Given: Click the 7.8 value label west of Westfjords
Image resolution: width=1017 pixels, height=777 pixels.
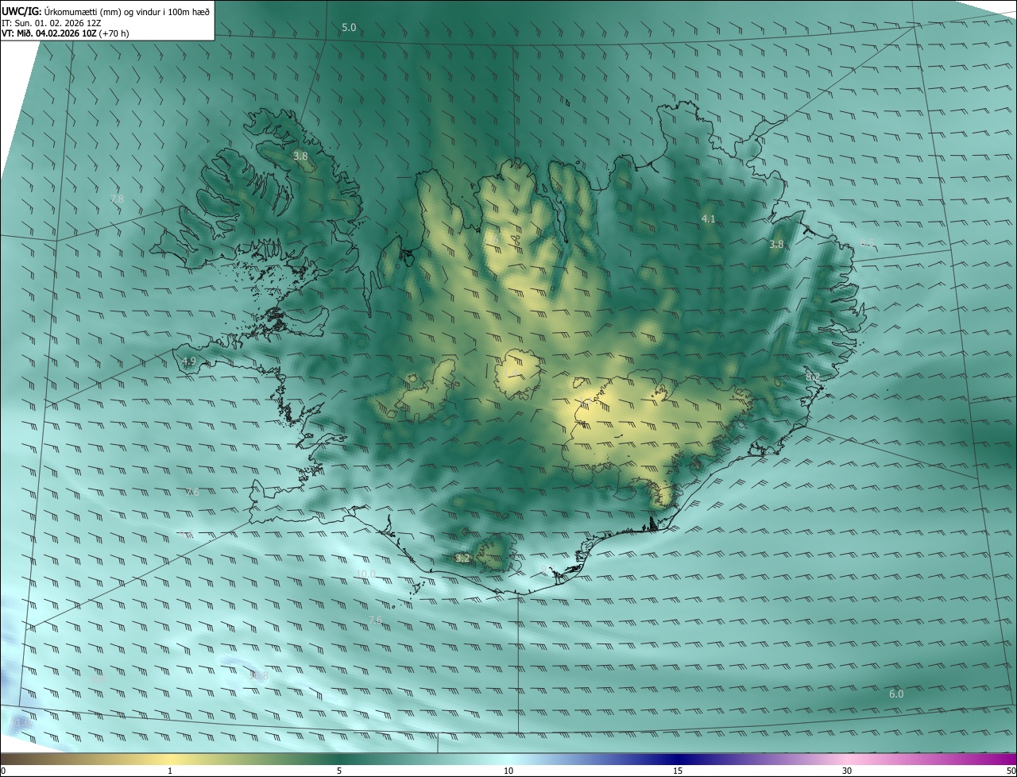Looking at the screenshot, I should 117,199.
